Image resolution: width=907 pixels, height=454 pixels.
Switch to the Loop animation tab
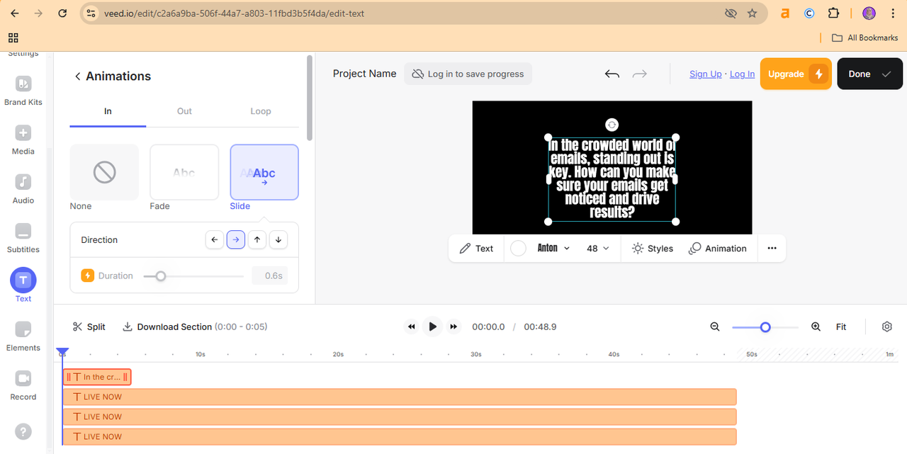[x=261, y=111]
